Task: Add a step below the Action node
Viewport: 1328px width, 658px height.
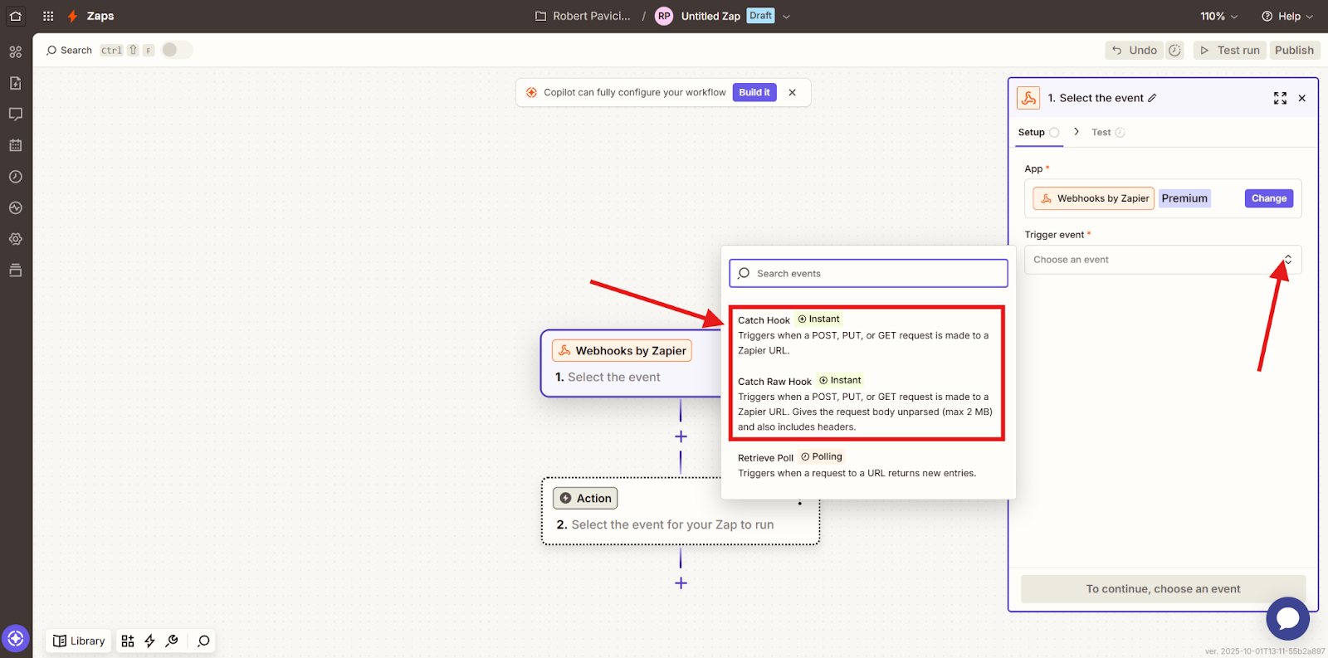Action: pos(681,583)
